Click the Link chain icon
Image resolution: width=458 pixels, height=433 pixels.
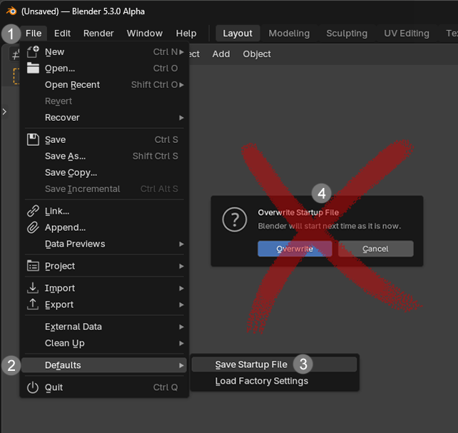coord(33,211)
